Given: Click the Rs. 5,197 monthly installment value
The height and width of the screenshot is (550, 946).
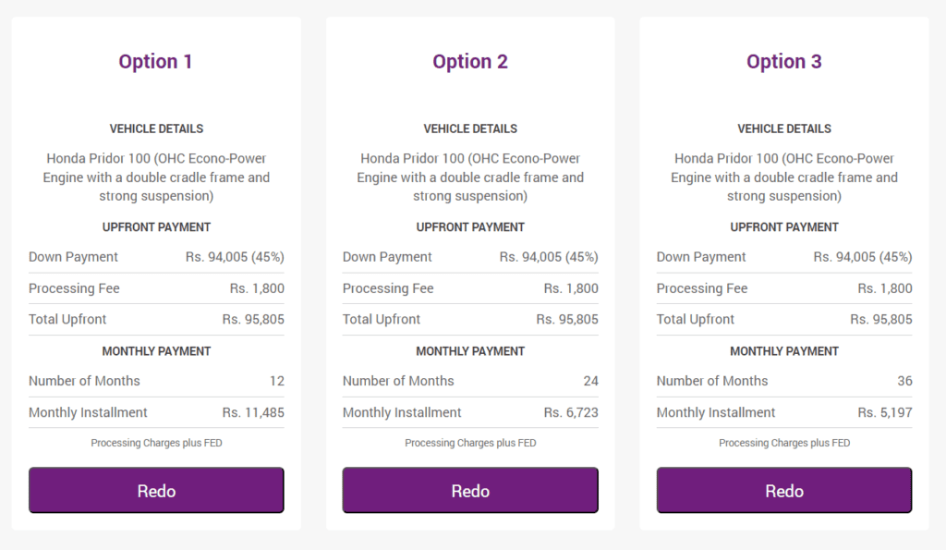Looking at the screenshot, I should (884, 412).
